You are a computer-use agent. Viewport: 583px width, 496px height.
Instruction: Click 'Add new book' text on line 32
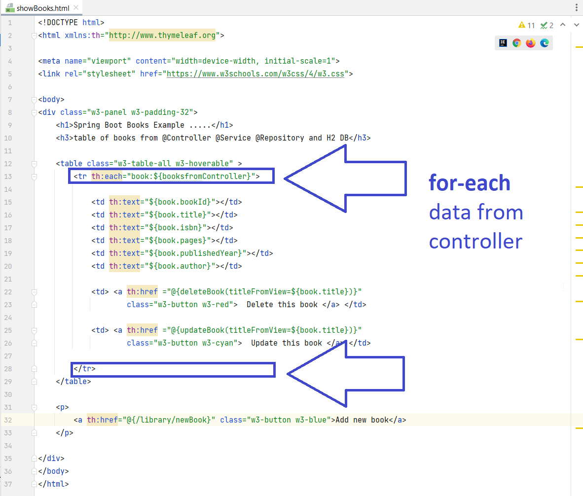coord(362,420)
